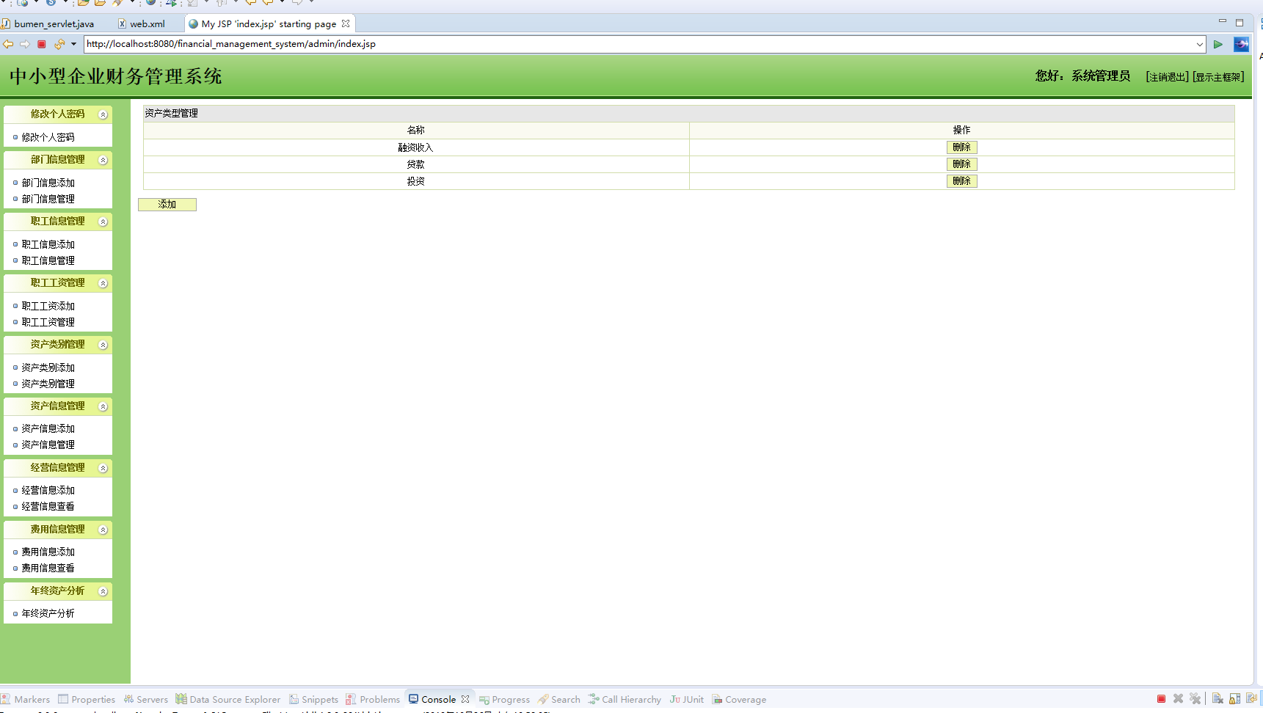The width and height of the screenshot is (1263, 713).
Task: Stop loading the page
Action: click(42, 44)
